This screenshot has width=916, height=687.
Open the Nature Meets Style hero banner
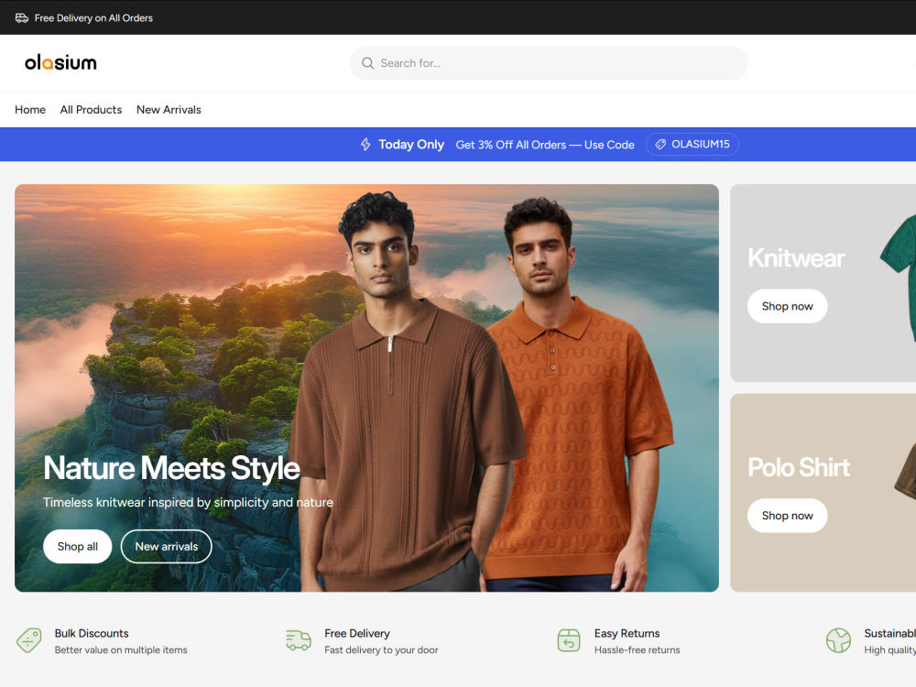tap(367, 387)
